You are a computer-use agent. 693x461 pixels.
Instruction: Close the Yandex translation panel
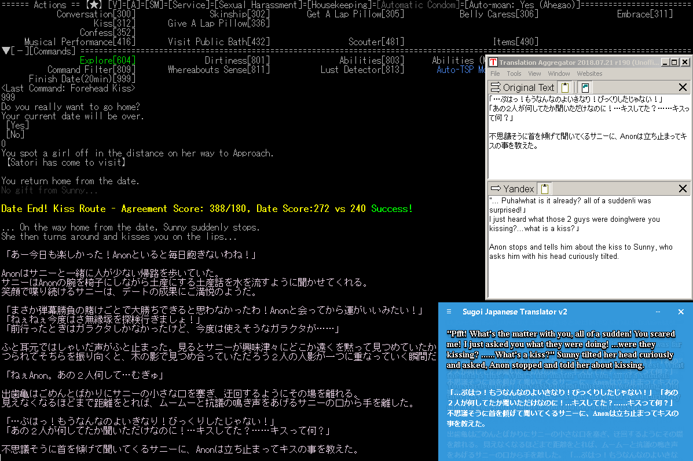(683, 189)
